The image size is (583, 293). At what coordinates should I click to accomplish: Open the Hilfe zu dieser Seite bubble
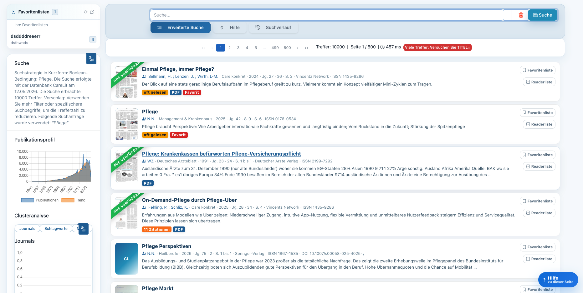(558, 280)
